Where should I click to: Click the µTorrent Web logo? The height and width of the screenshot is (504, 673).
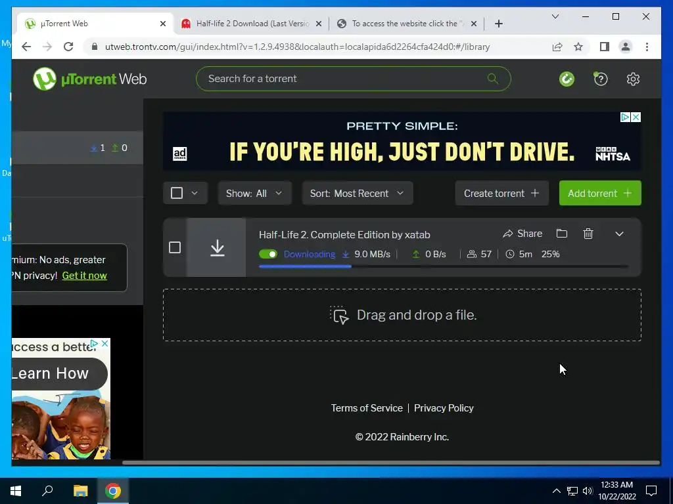coord(89,79)
